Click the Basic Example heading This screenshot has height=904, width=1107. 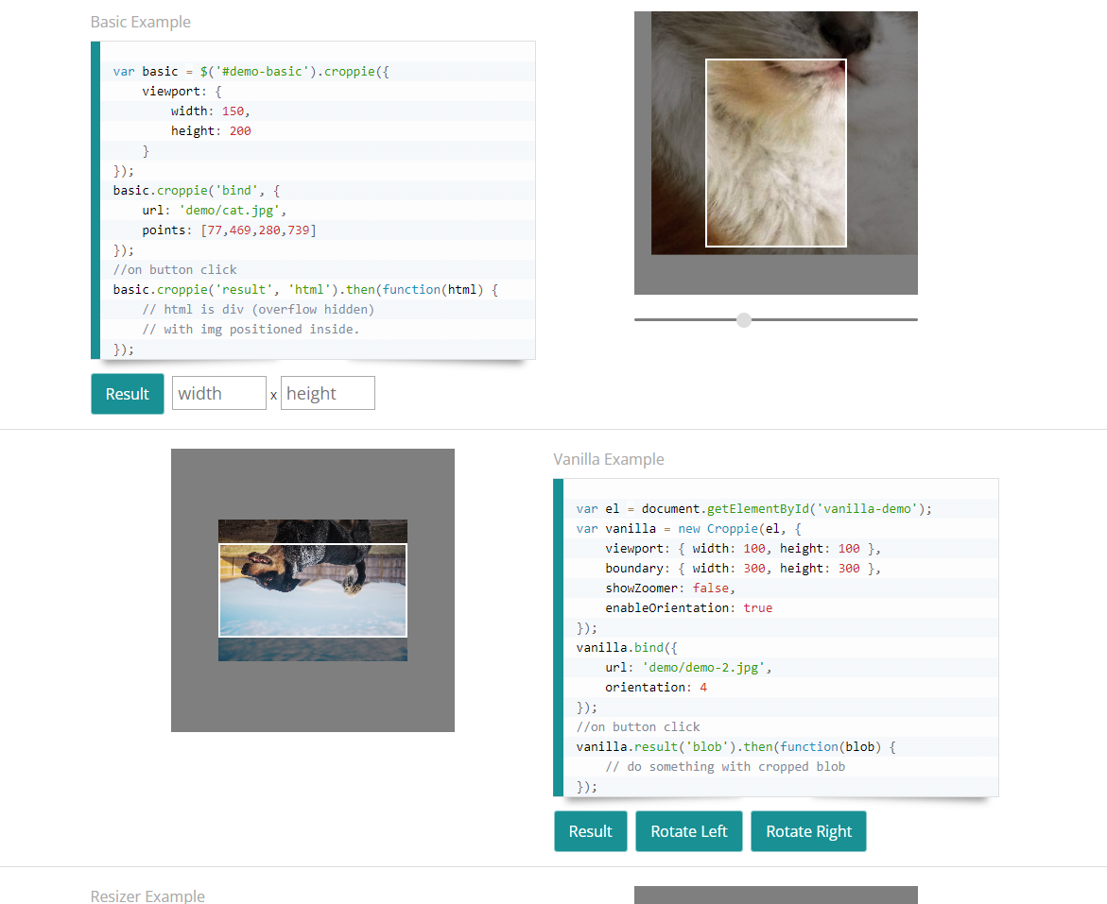pos(140,22)
